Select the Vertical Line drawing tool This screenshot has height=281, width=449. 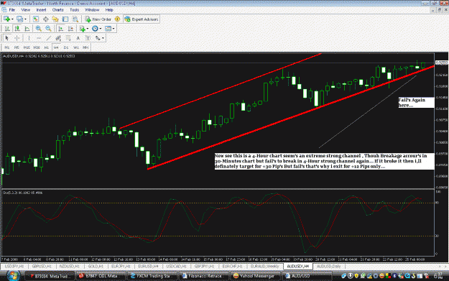pos(29,38)
